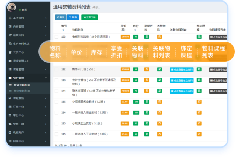
Task: Click the 筛选 filter button
Action: (x=73, y=17)
